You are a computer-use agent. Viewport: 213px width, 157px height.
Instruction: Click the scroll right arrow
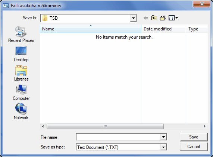[x=204, y=126]
